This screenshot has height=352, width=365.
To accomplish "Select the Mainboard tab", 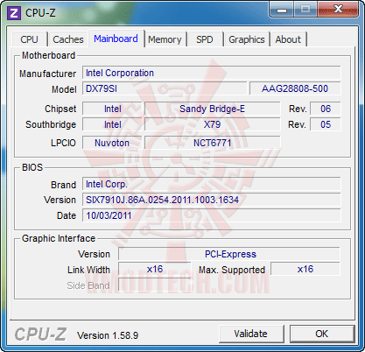I will (x=116, y=39).
